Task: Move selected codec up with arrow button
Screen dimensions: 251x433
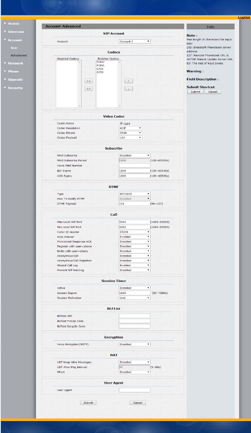Action: coord(128,81)
